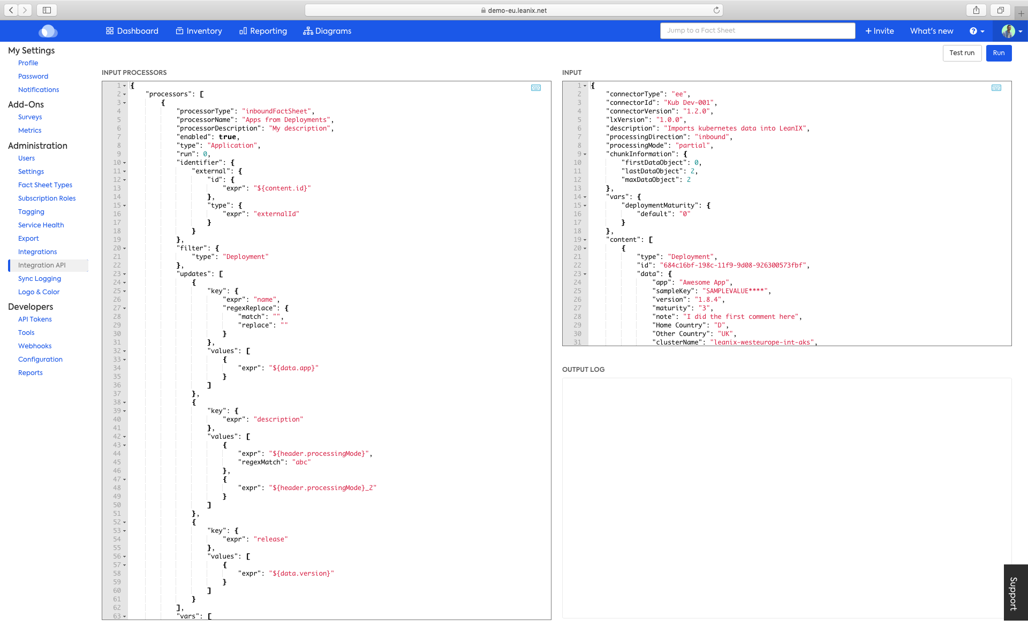This screenshot has width=1028, height=642.
Task: Click the browser back arrow
Action: [x=11, y=10]
